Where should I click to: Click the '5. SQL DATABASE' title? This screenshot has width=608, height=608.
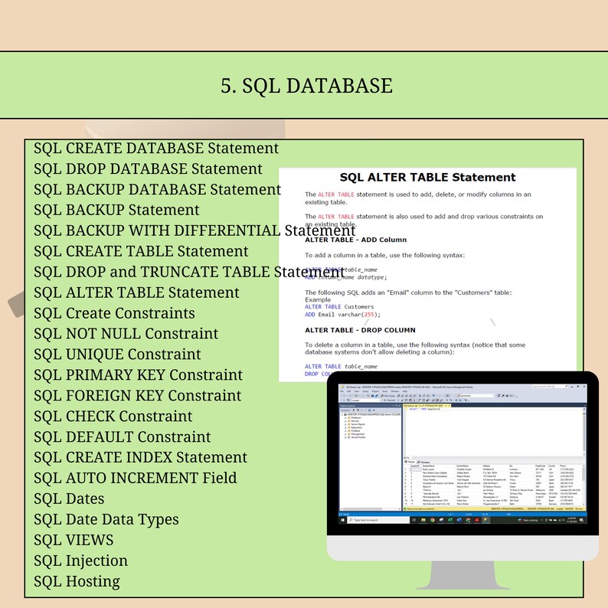[306, 85]
